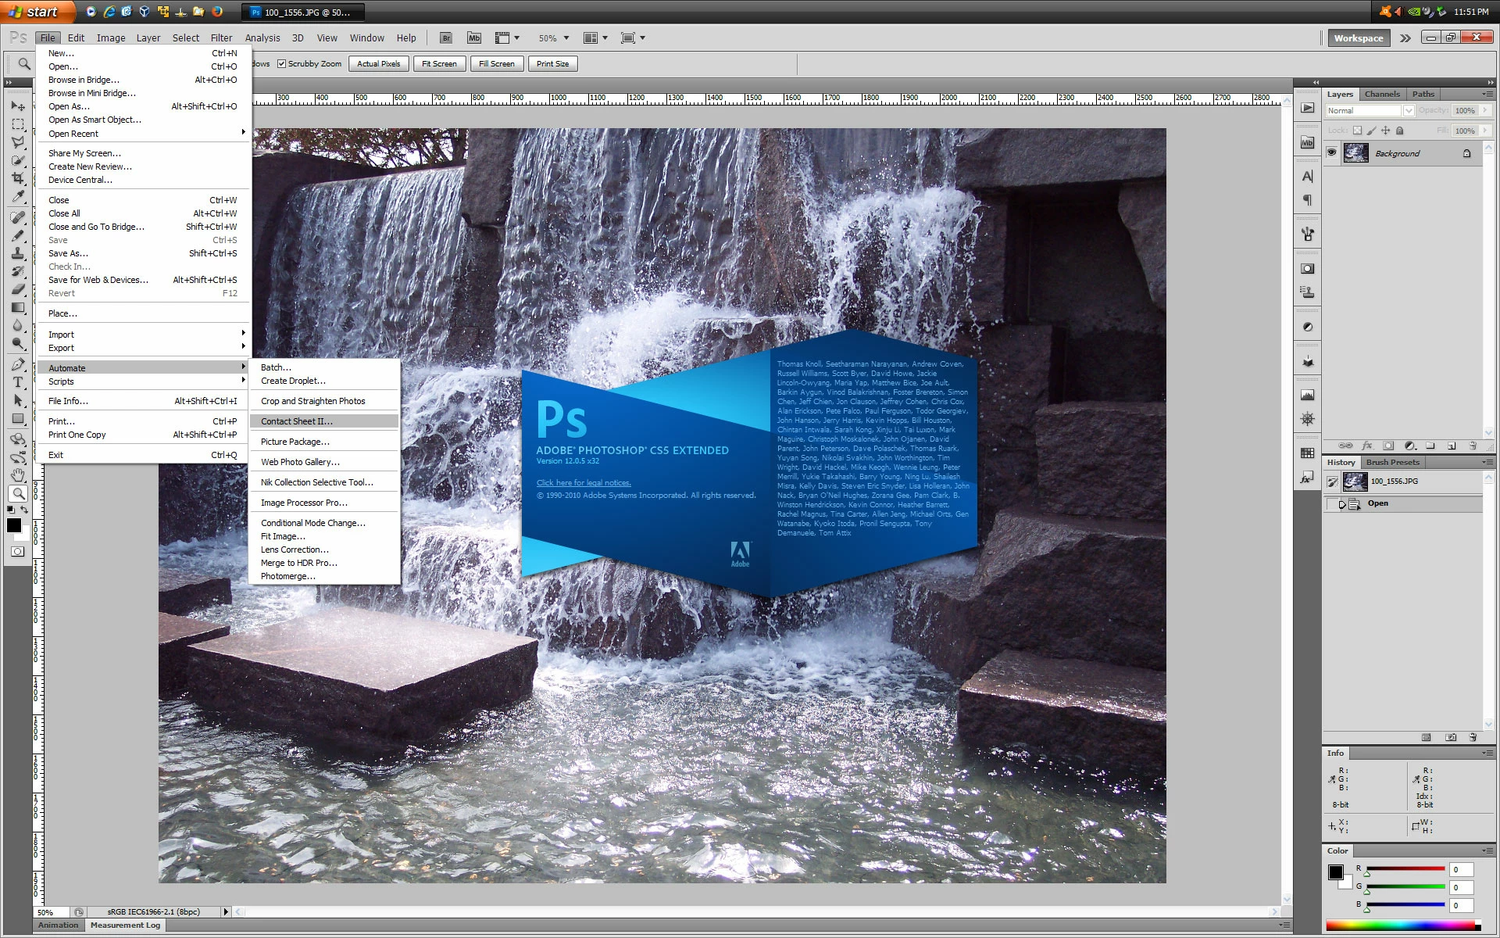The width and height of the screenshot is (1500, 938).
Task: Select the Hand tool
Action: tap(18, 475)
